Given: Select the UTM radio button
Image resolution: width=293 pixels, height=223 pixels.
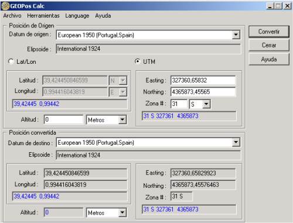Looking at the screenshot, I should tap(138, 61).
